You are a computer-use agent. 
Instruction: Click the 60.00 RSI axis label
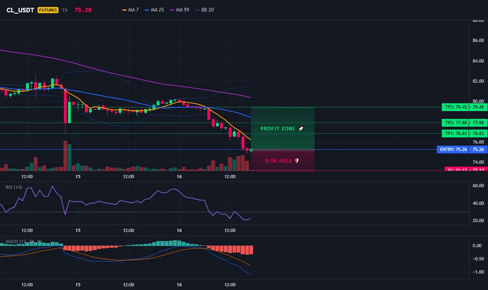pyautogui.click(x=478, y=186)
